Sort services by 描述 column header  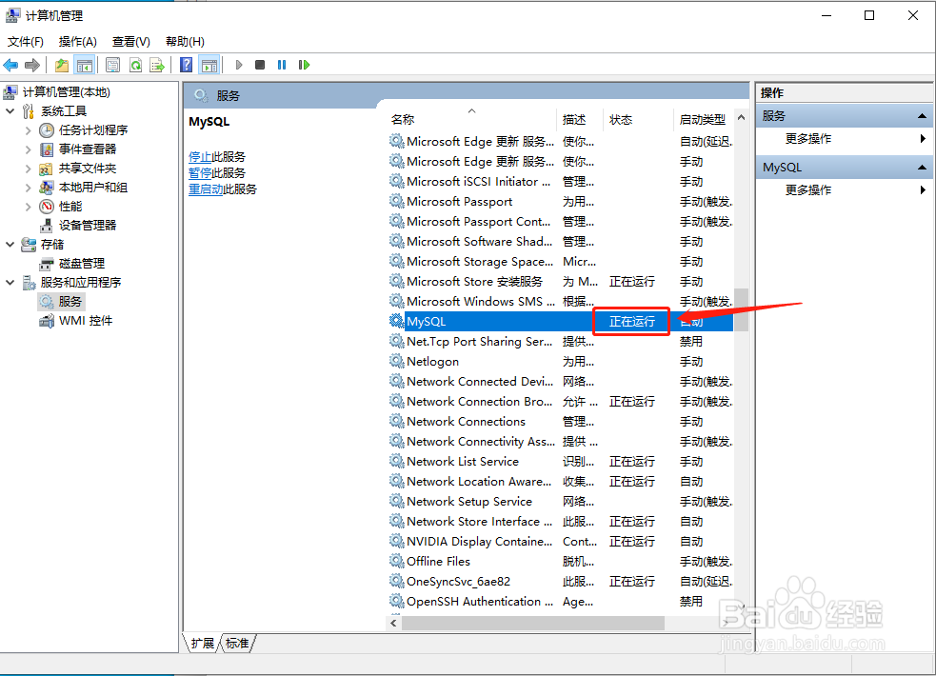coord(580,120)
